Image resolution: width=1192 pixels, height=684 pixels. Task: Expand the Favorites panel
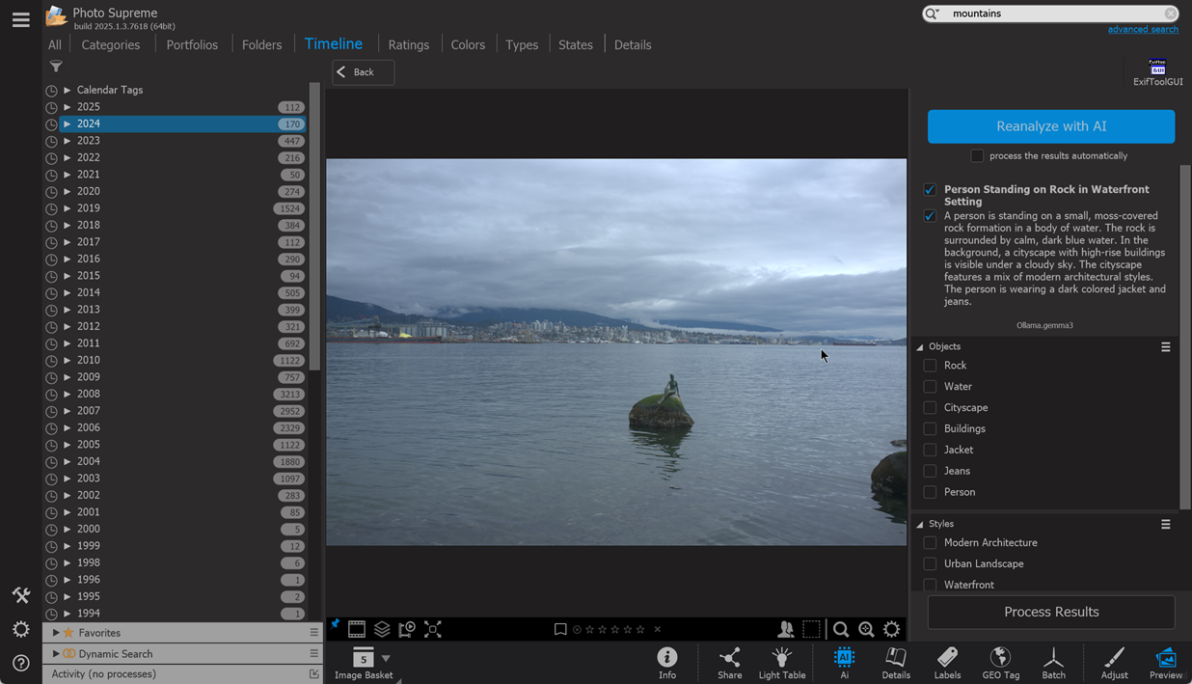56,633
